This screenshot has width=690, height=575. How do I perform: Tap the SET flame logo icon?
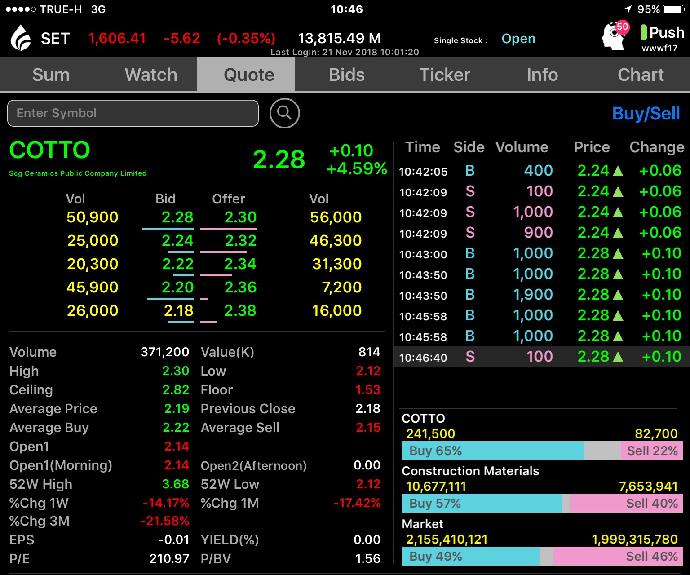pos(21,38)
